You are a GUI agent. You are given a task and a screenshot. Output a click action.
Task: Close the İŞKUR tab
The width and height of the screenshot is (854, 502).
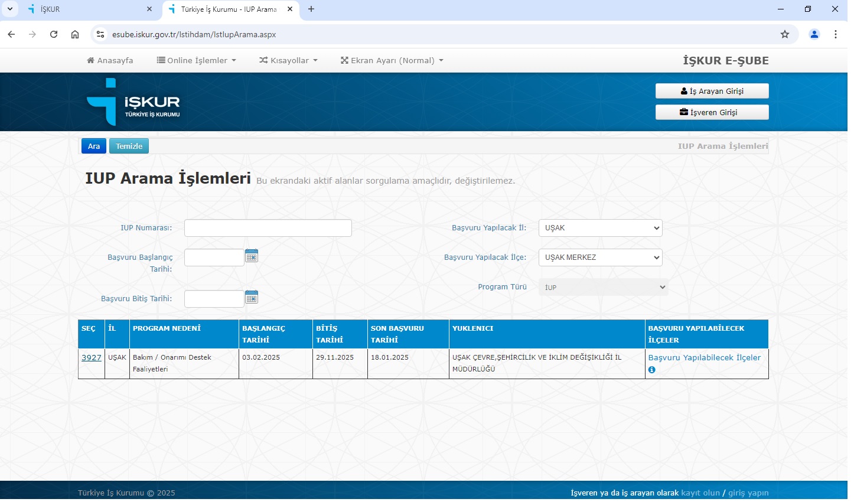149,9
